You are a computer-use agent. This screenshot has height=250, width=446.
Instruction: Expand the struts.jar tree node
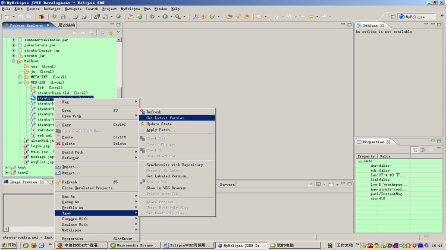13,56
